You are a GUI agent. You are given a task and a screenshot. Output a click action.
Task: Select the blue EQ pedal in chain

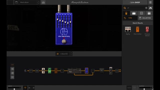tap(86, 70)
